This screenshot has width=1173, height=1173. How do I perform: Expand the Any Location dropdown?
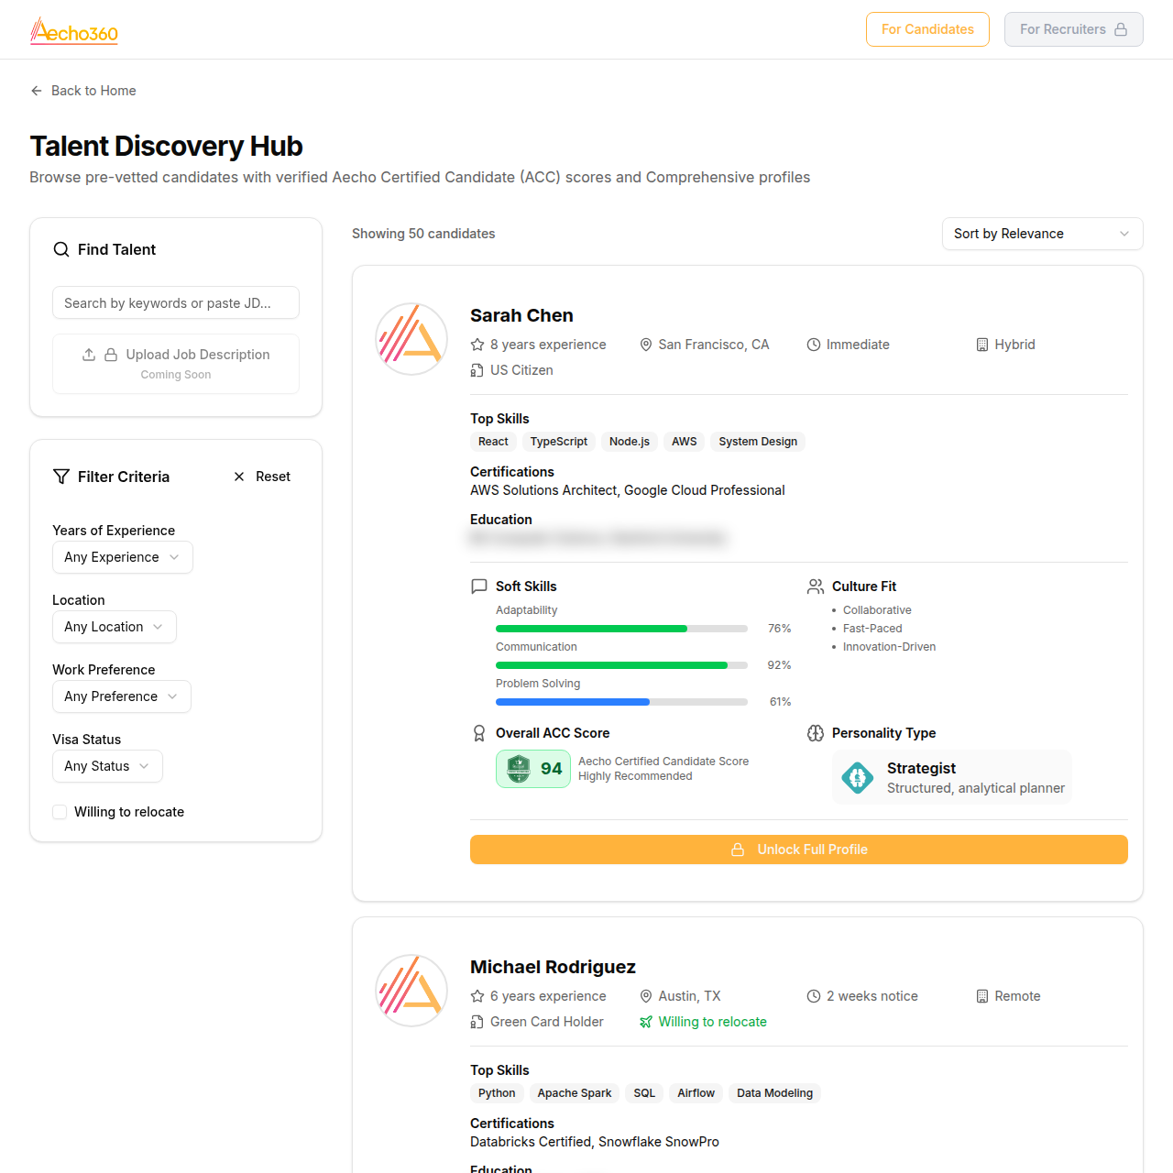114,627
